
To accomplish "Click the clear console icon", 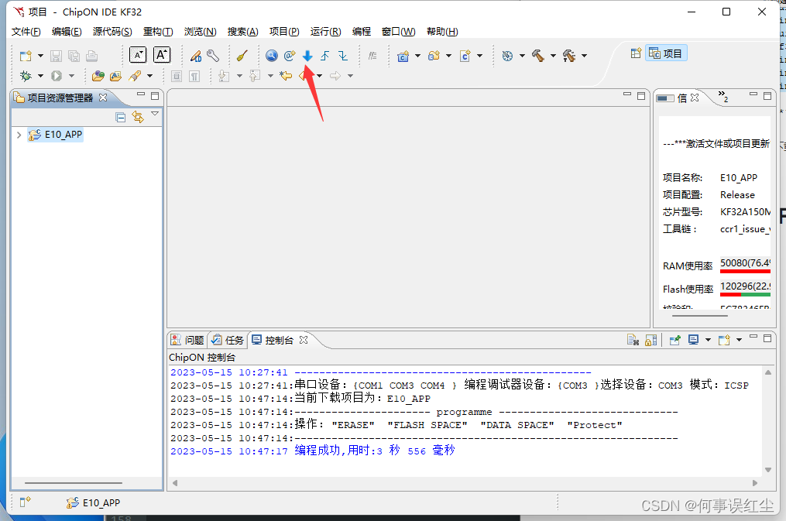I will tap(633, 341).
